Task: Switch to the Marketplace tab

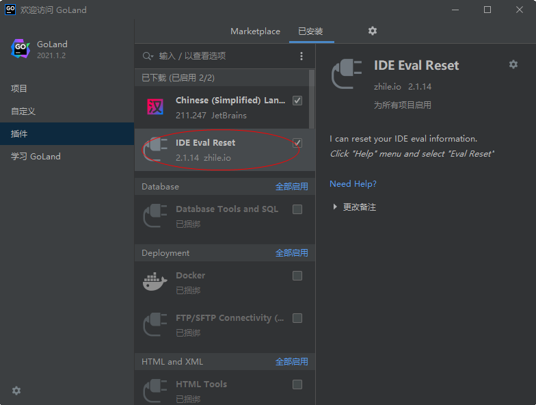Action: [255, 31]
